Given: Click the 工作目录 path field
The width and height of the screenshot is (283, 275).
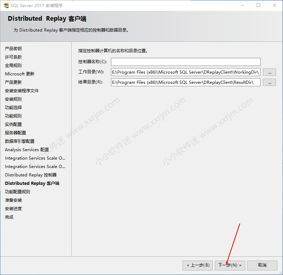Looking at the screenshot, I should (x=185, y=72).
